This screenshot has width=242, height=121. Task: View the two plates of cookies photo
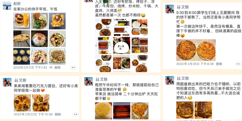(196, 50)
